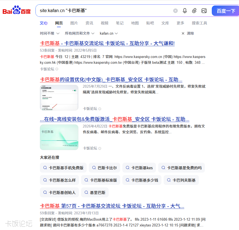
Task: Search related term 卡巴斯基是免费的吗
Action: coord(182,168)
